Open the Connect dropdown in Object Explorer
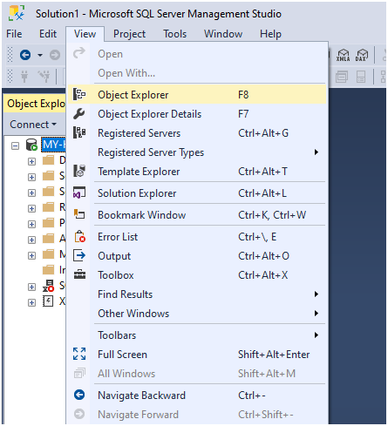The height and width of the screenshot is (426, 388). 33,125
